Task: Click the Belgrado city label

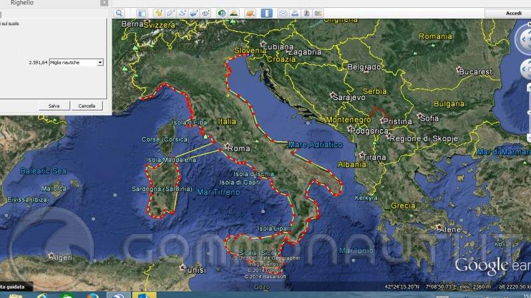Action: click(364, 67)
